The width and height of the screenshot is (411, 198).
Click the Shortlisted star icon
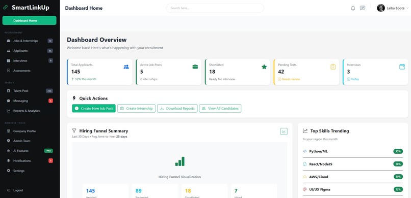tap(264, 67)
